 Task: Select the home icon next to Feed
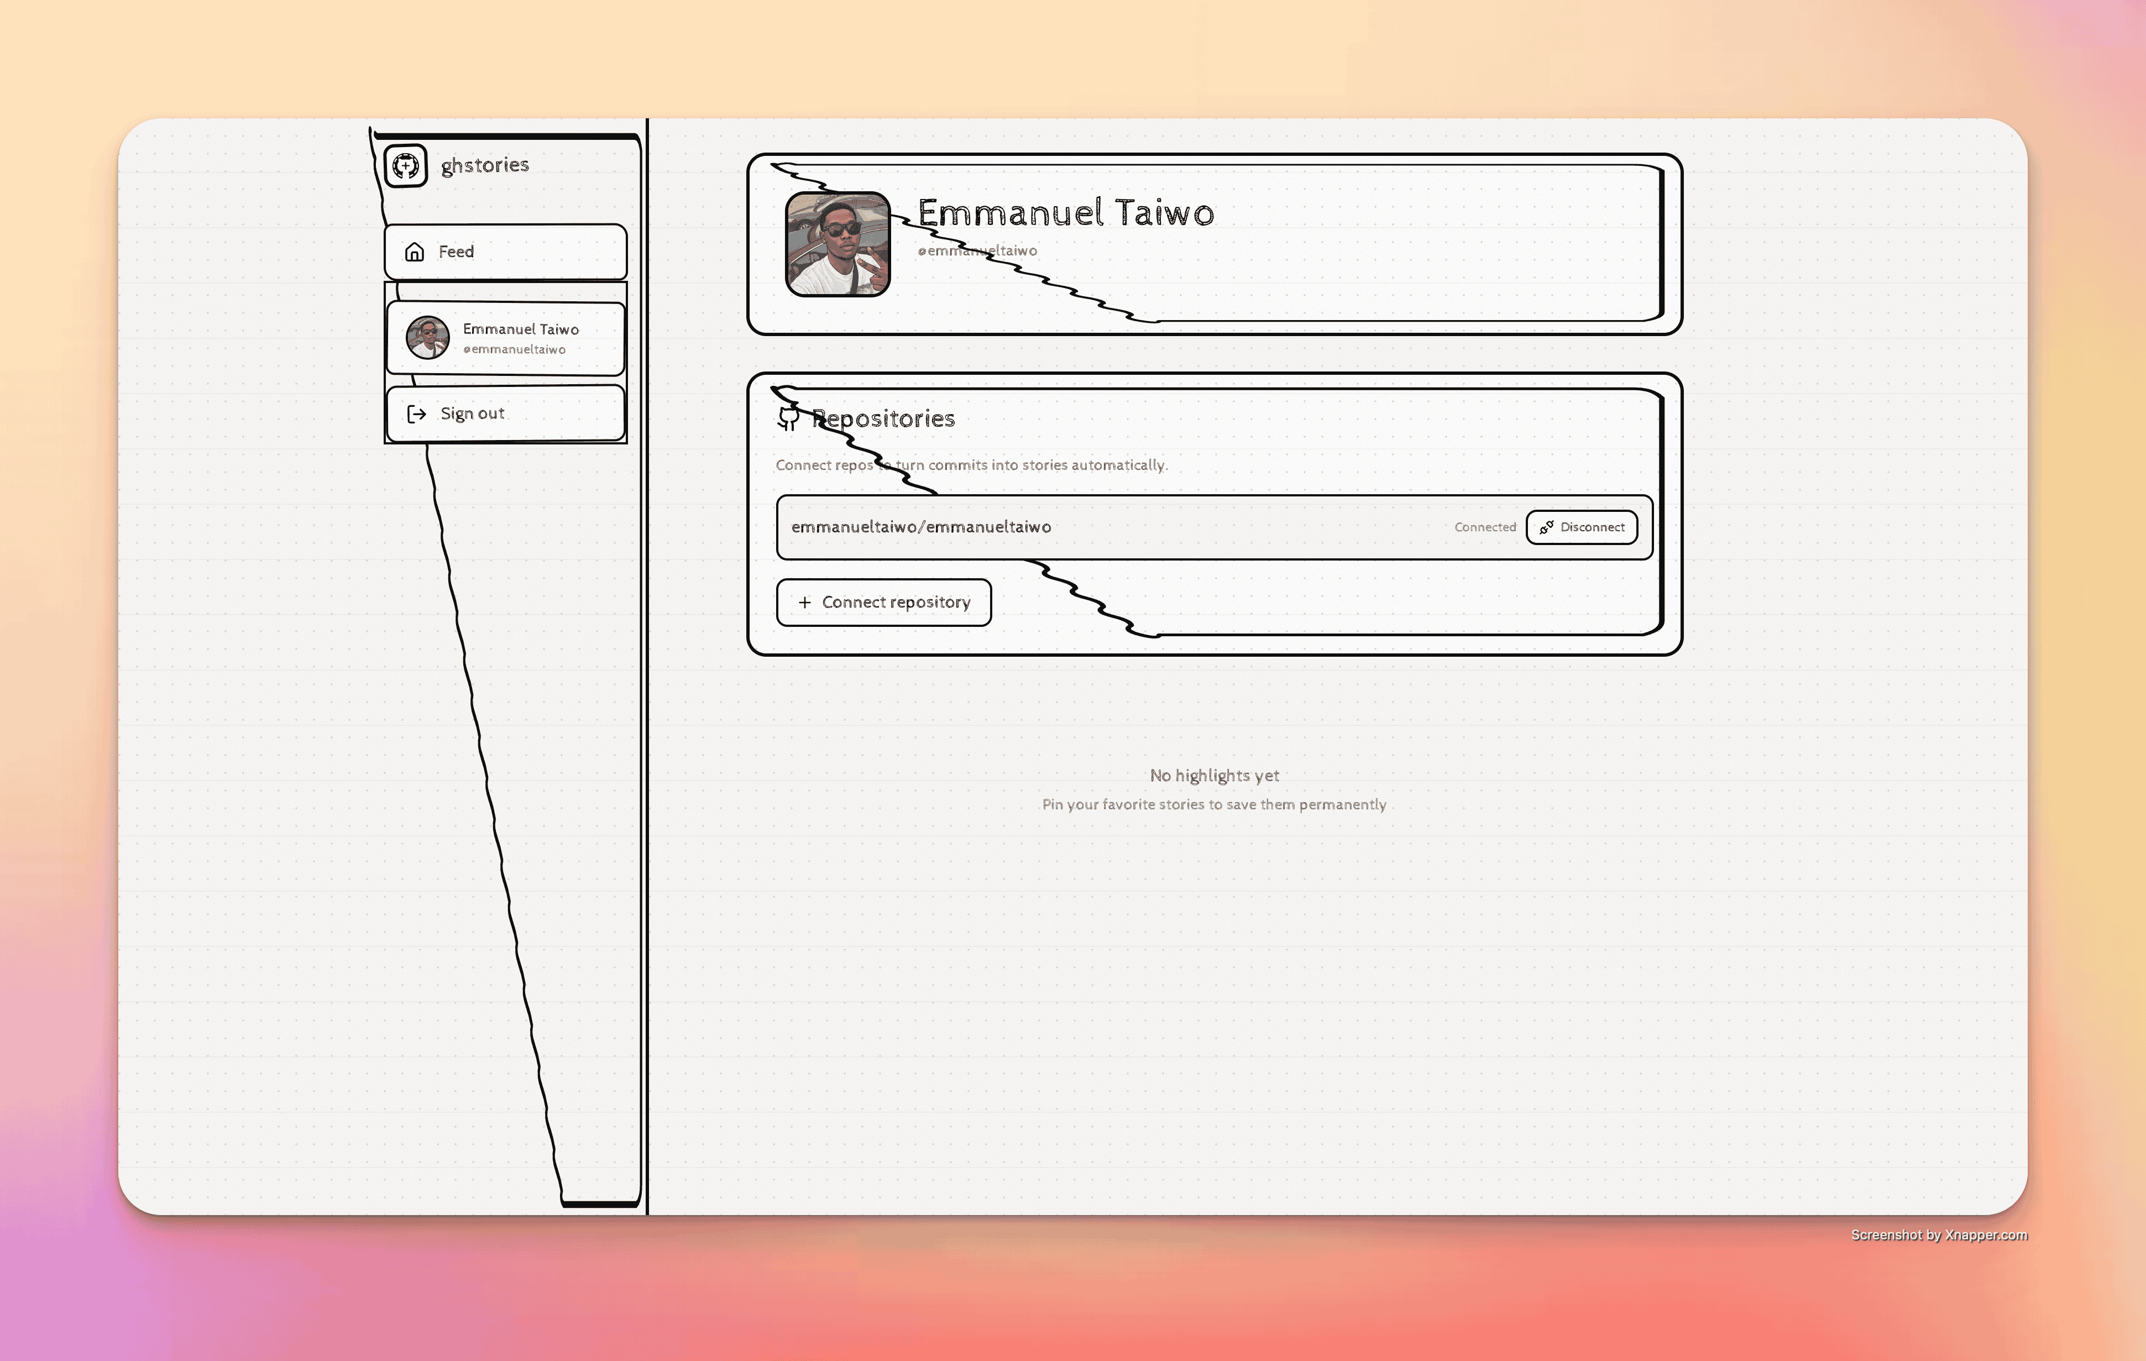(x=415, y=252)
